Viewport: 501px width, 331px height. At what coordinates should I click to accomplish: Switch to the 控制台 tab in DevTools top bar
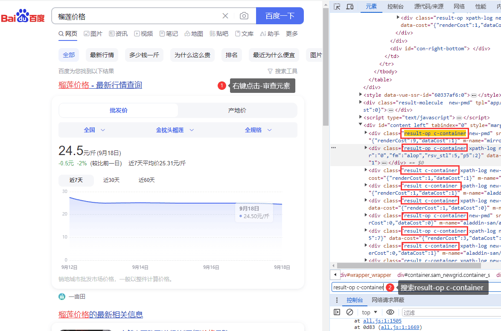395,6
